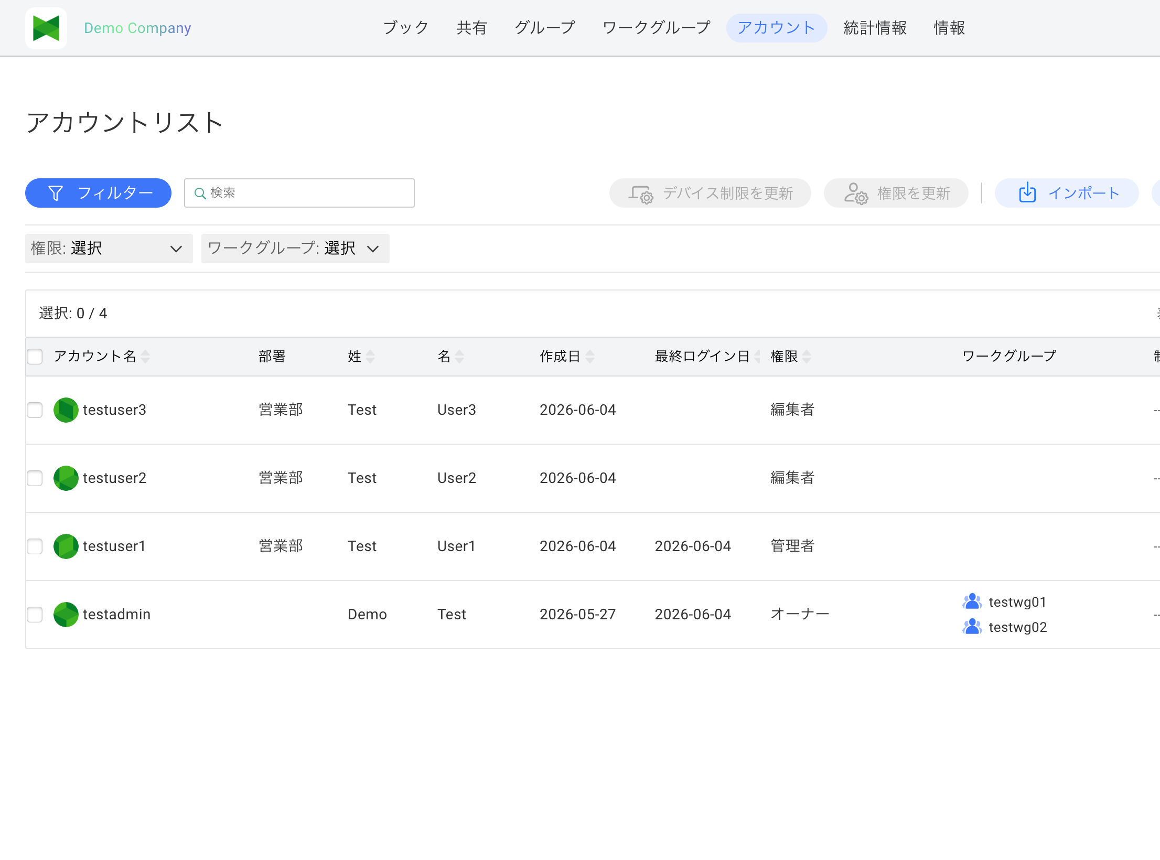Switch to the 共有 tab
The height and width of the screenshot is (860, 1160).
click(471, 28)
